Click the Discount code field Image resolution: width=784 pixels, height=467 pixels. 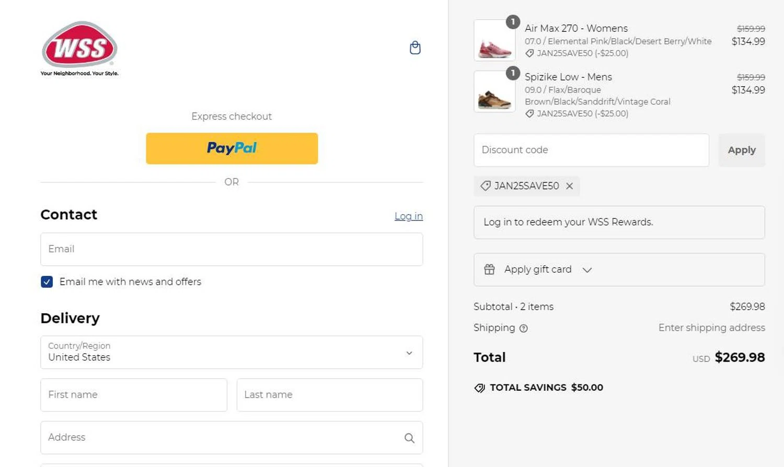tap(591, 150)
